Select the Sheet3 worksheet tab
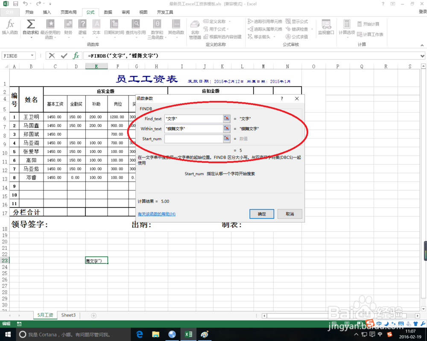The image size is (427, 341). coord(68,315)
